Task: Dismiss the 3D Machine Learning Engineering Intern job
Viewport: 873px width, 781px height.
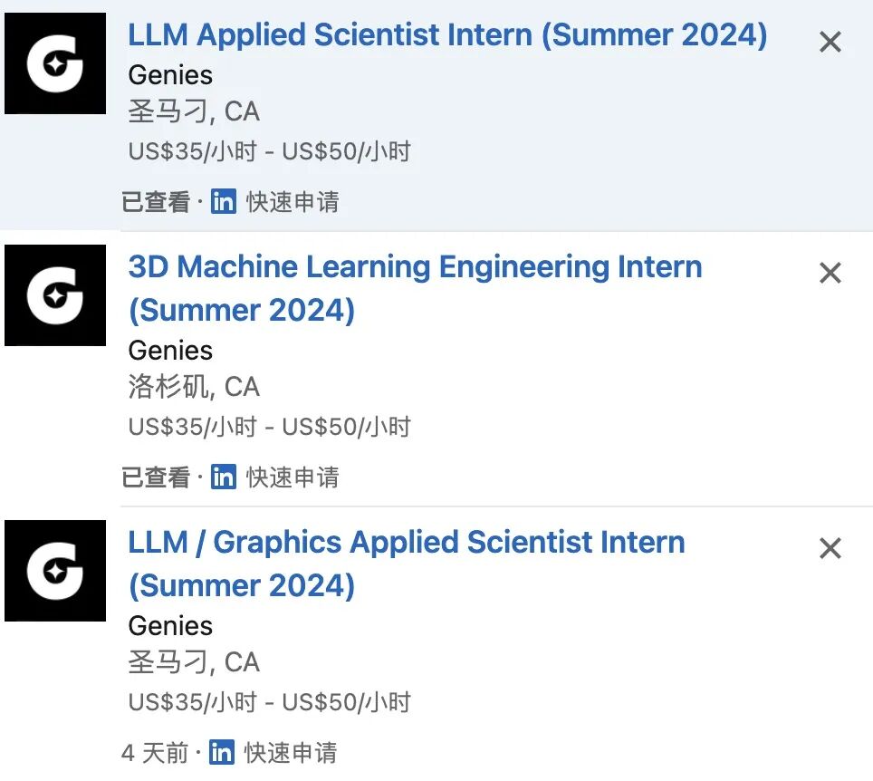Action: (830, 273)
